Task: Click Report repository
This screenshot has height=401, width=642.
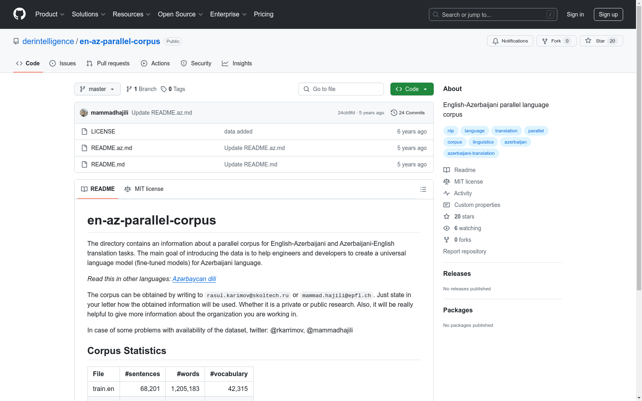Action: (x=465, y=251)
